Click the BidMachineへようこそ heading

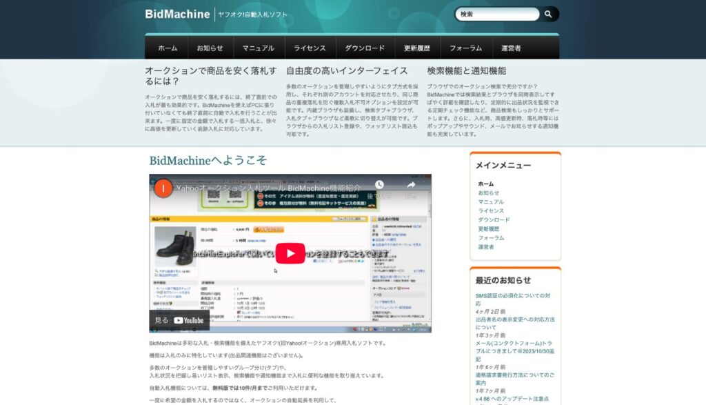(x=208, y=160)
